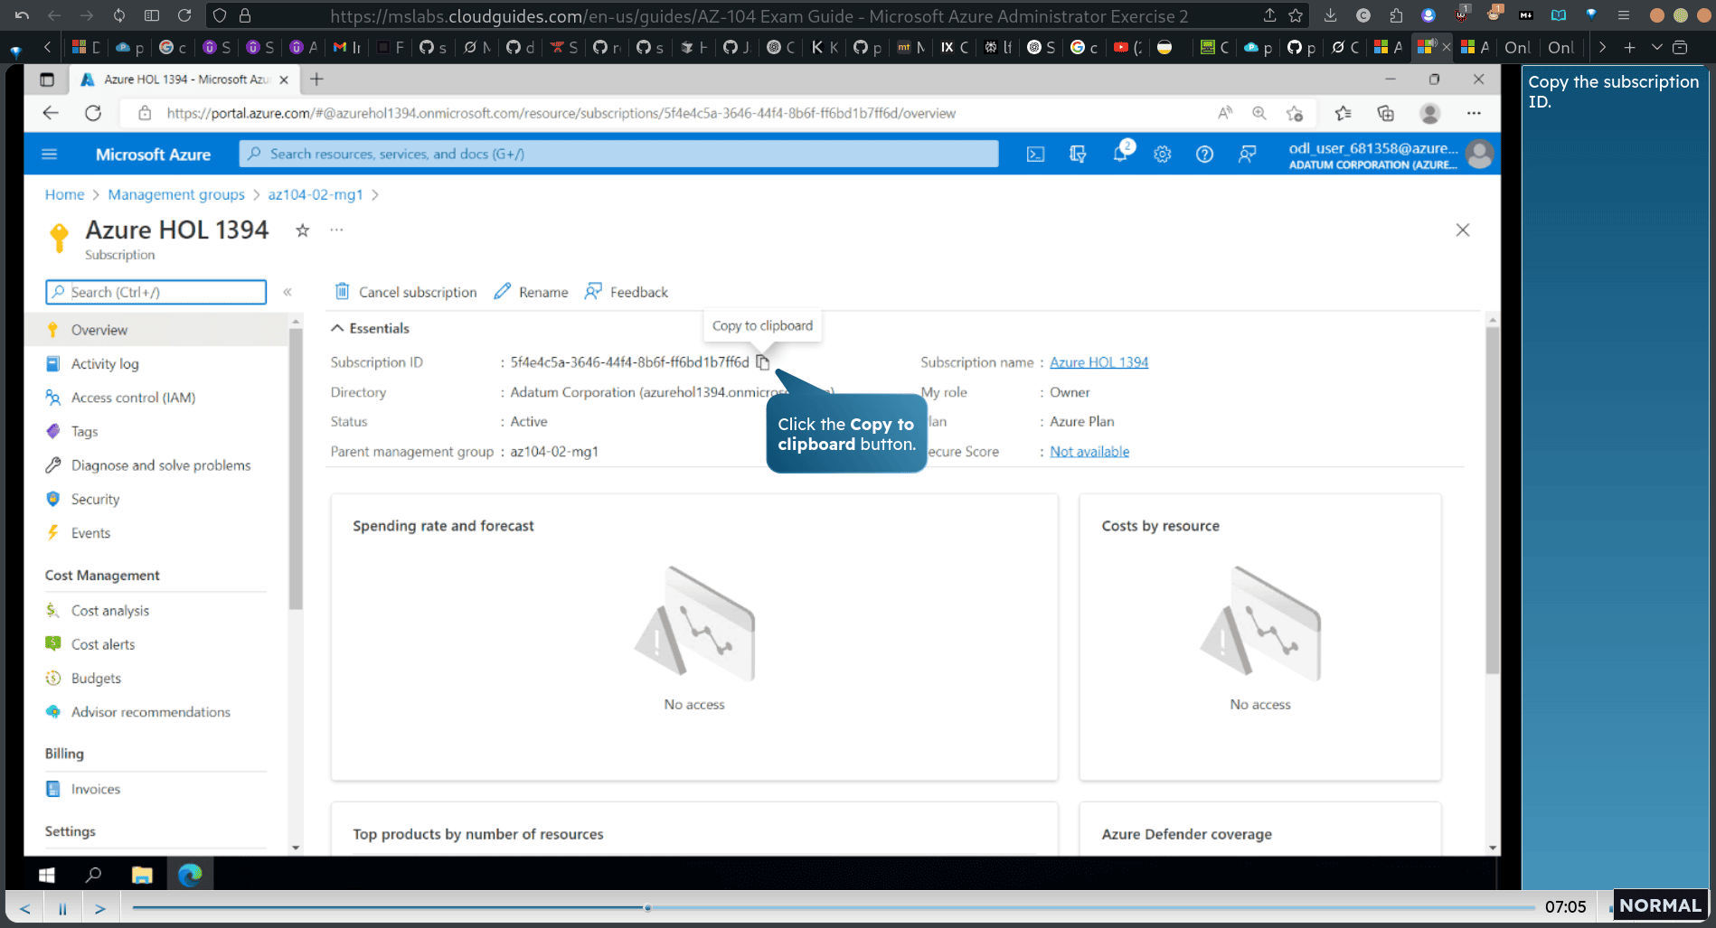
Task: Click Rename in the command bar
Action: coord(532,292)
